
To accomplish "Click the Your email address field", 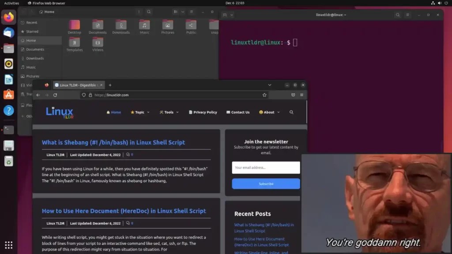I will tap(266, 168).
